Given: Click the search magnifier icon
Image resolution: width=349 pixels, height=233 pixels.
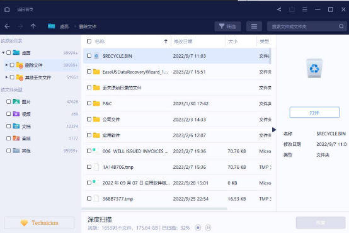Looking at the screenshot, I should pyautogui.click(x=341, y=26).
